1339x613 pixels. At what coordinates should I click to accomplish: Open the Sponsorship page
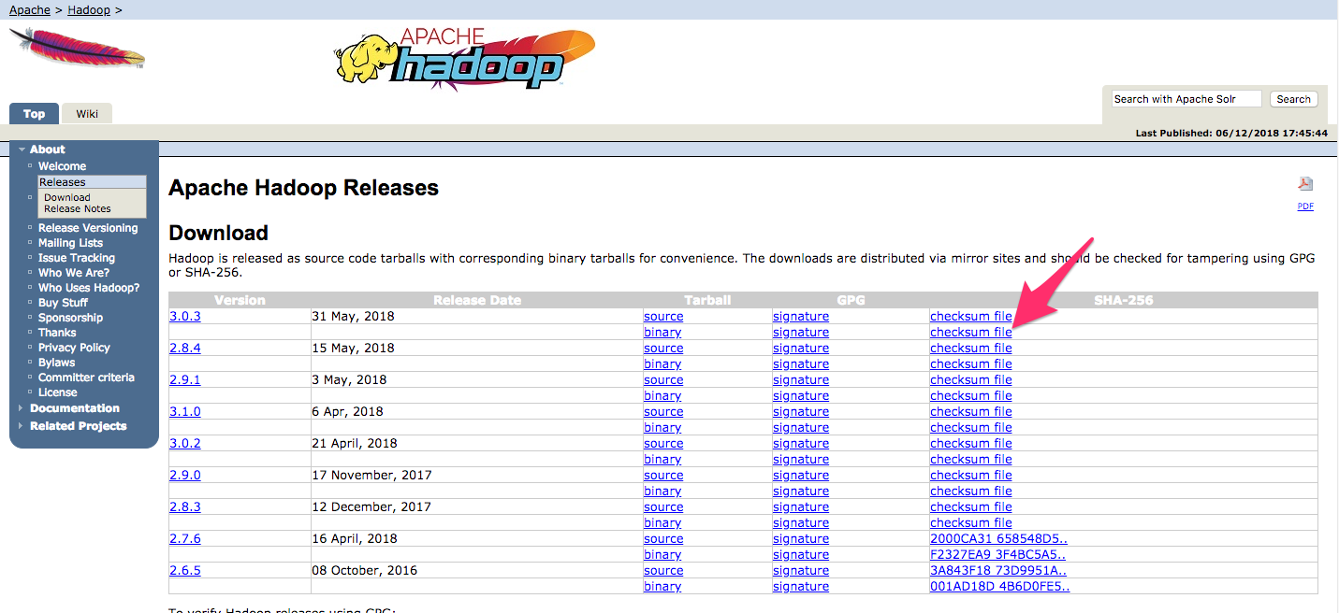pyautogui.click(x=70, y=318)
